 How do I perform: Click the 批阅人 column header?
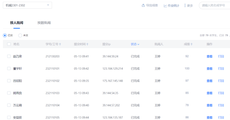(159, 44)
